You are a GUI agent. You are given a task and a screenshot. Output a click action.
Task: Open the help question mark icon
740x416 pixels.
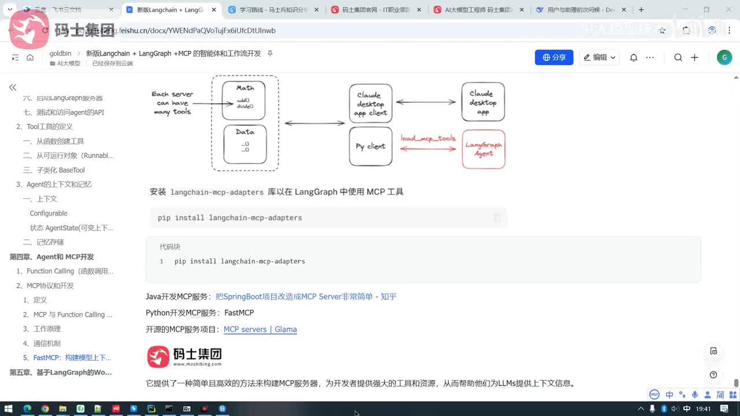click(713, 375)
